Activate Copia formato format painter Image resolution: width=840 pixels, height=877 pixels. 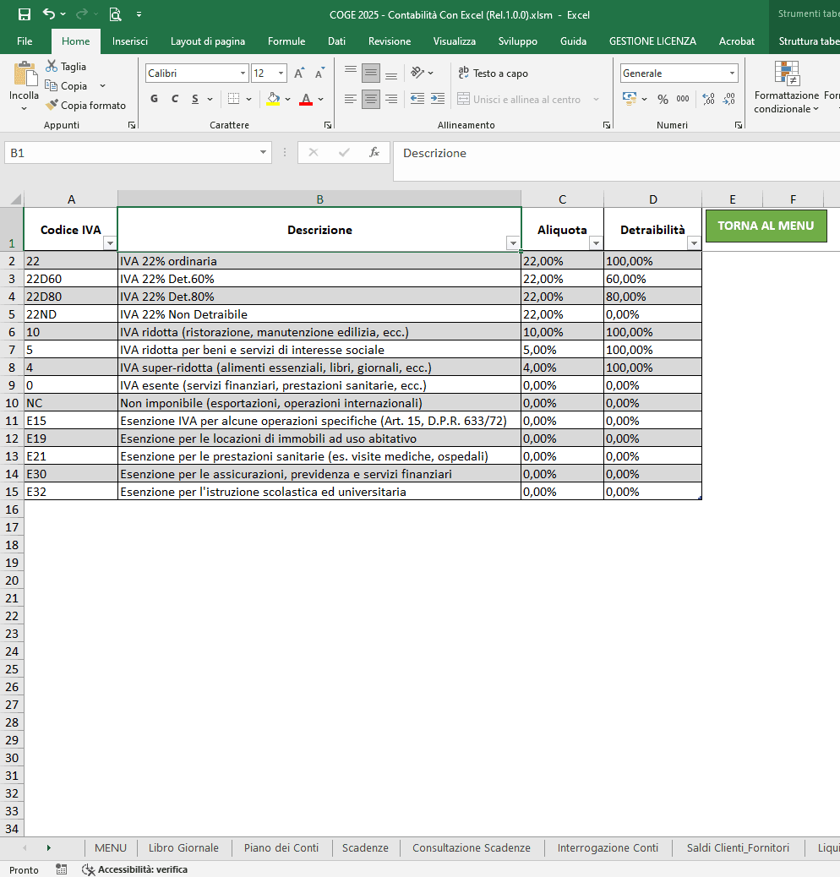[85, 105]
